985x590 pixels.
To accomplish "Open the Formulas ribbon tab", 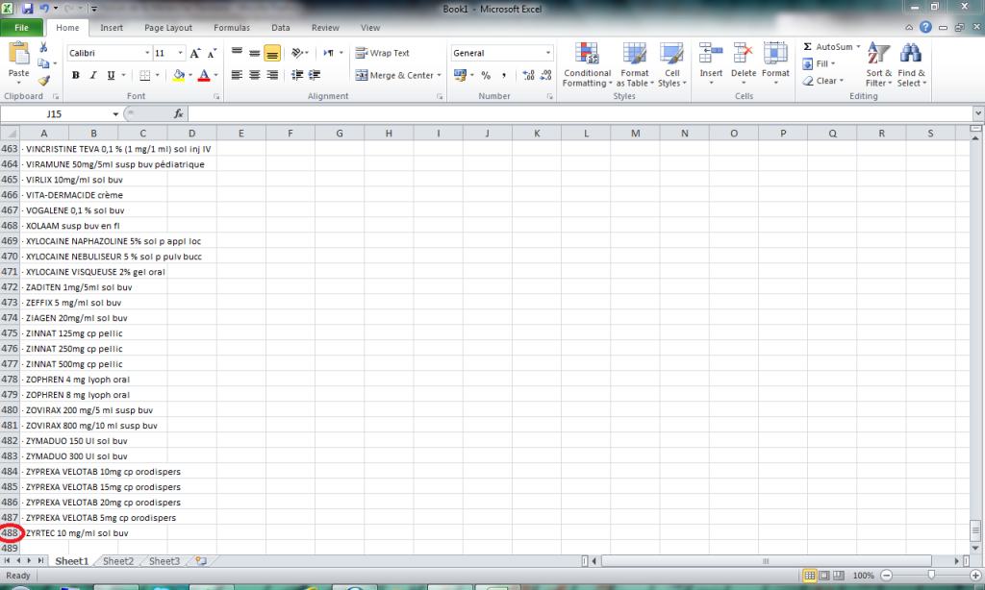I will coord(232,28).
